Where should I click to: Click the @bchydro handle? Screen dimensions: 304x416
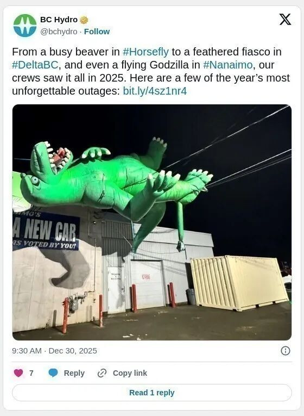(59, 32)
